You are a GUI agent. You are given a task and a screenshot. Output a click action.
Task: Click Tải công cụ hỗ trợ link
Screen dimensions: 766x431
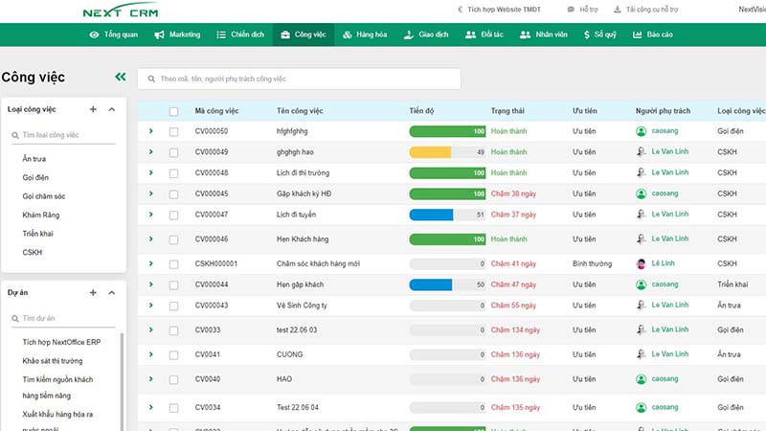pos(652,10)
